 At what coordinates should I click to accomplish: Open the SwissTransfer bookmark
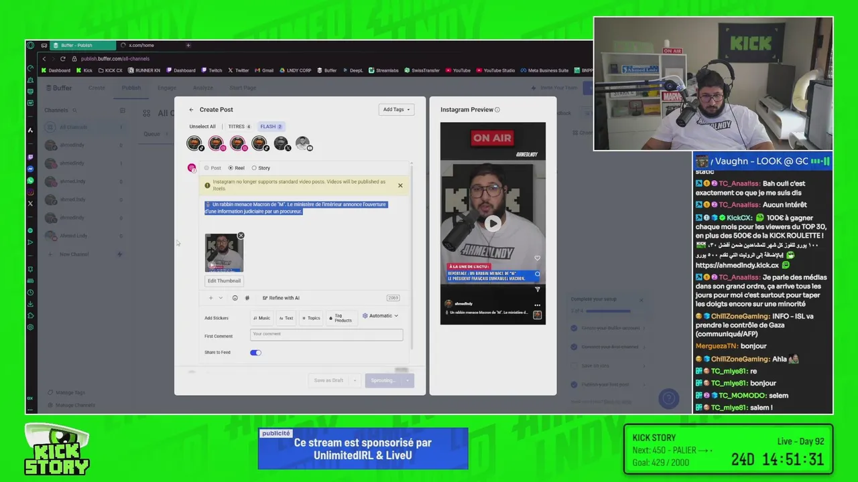point(422,70)
